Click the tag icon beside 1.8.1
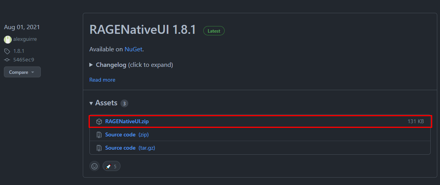440x185 pixels. coord(7,51)
